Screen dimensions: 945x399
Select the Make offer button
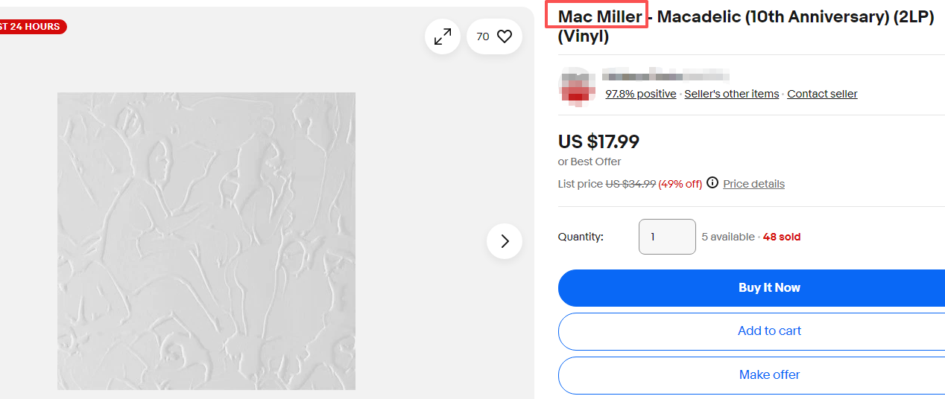pos(769,375)
